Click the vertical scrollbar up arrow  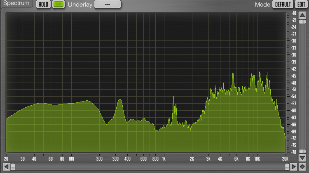[302, 15]
